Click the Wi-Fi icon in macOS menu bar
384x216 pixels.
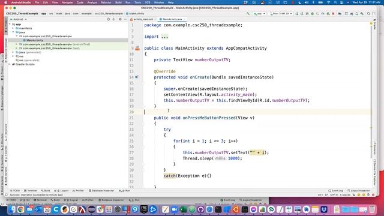(x=328, y=2)
